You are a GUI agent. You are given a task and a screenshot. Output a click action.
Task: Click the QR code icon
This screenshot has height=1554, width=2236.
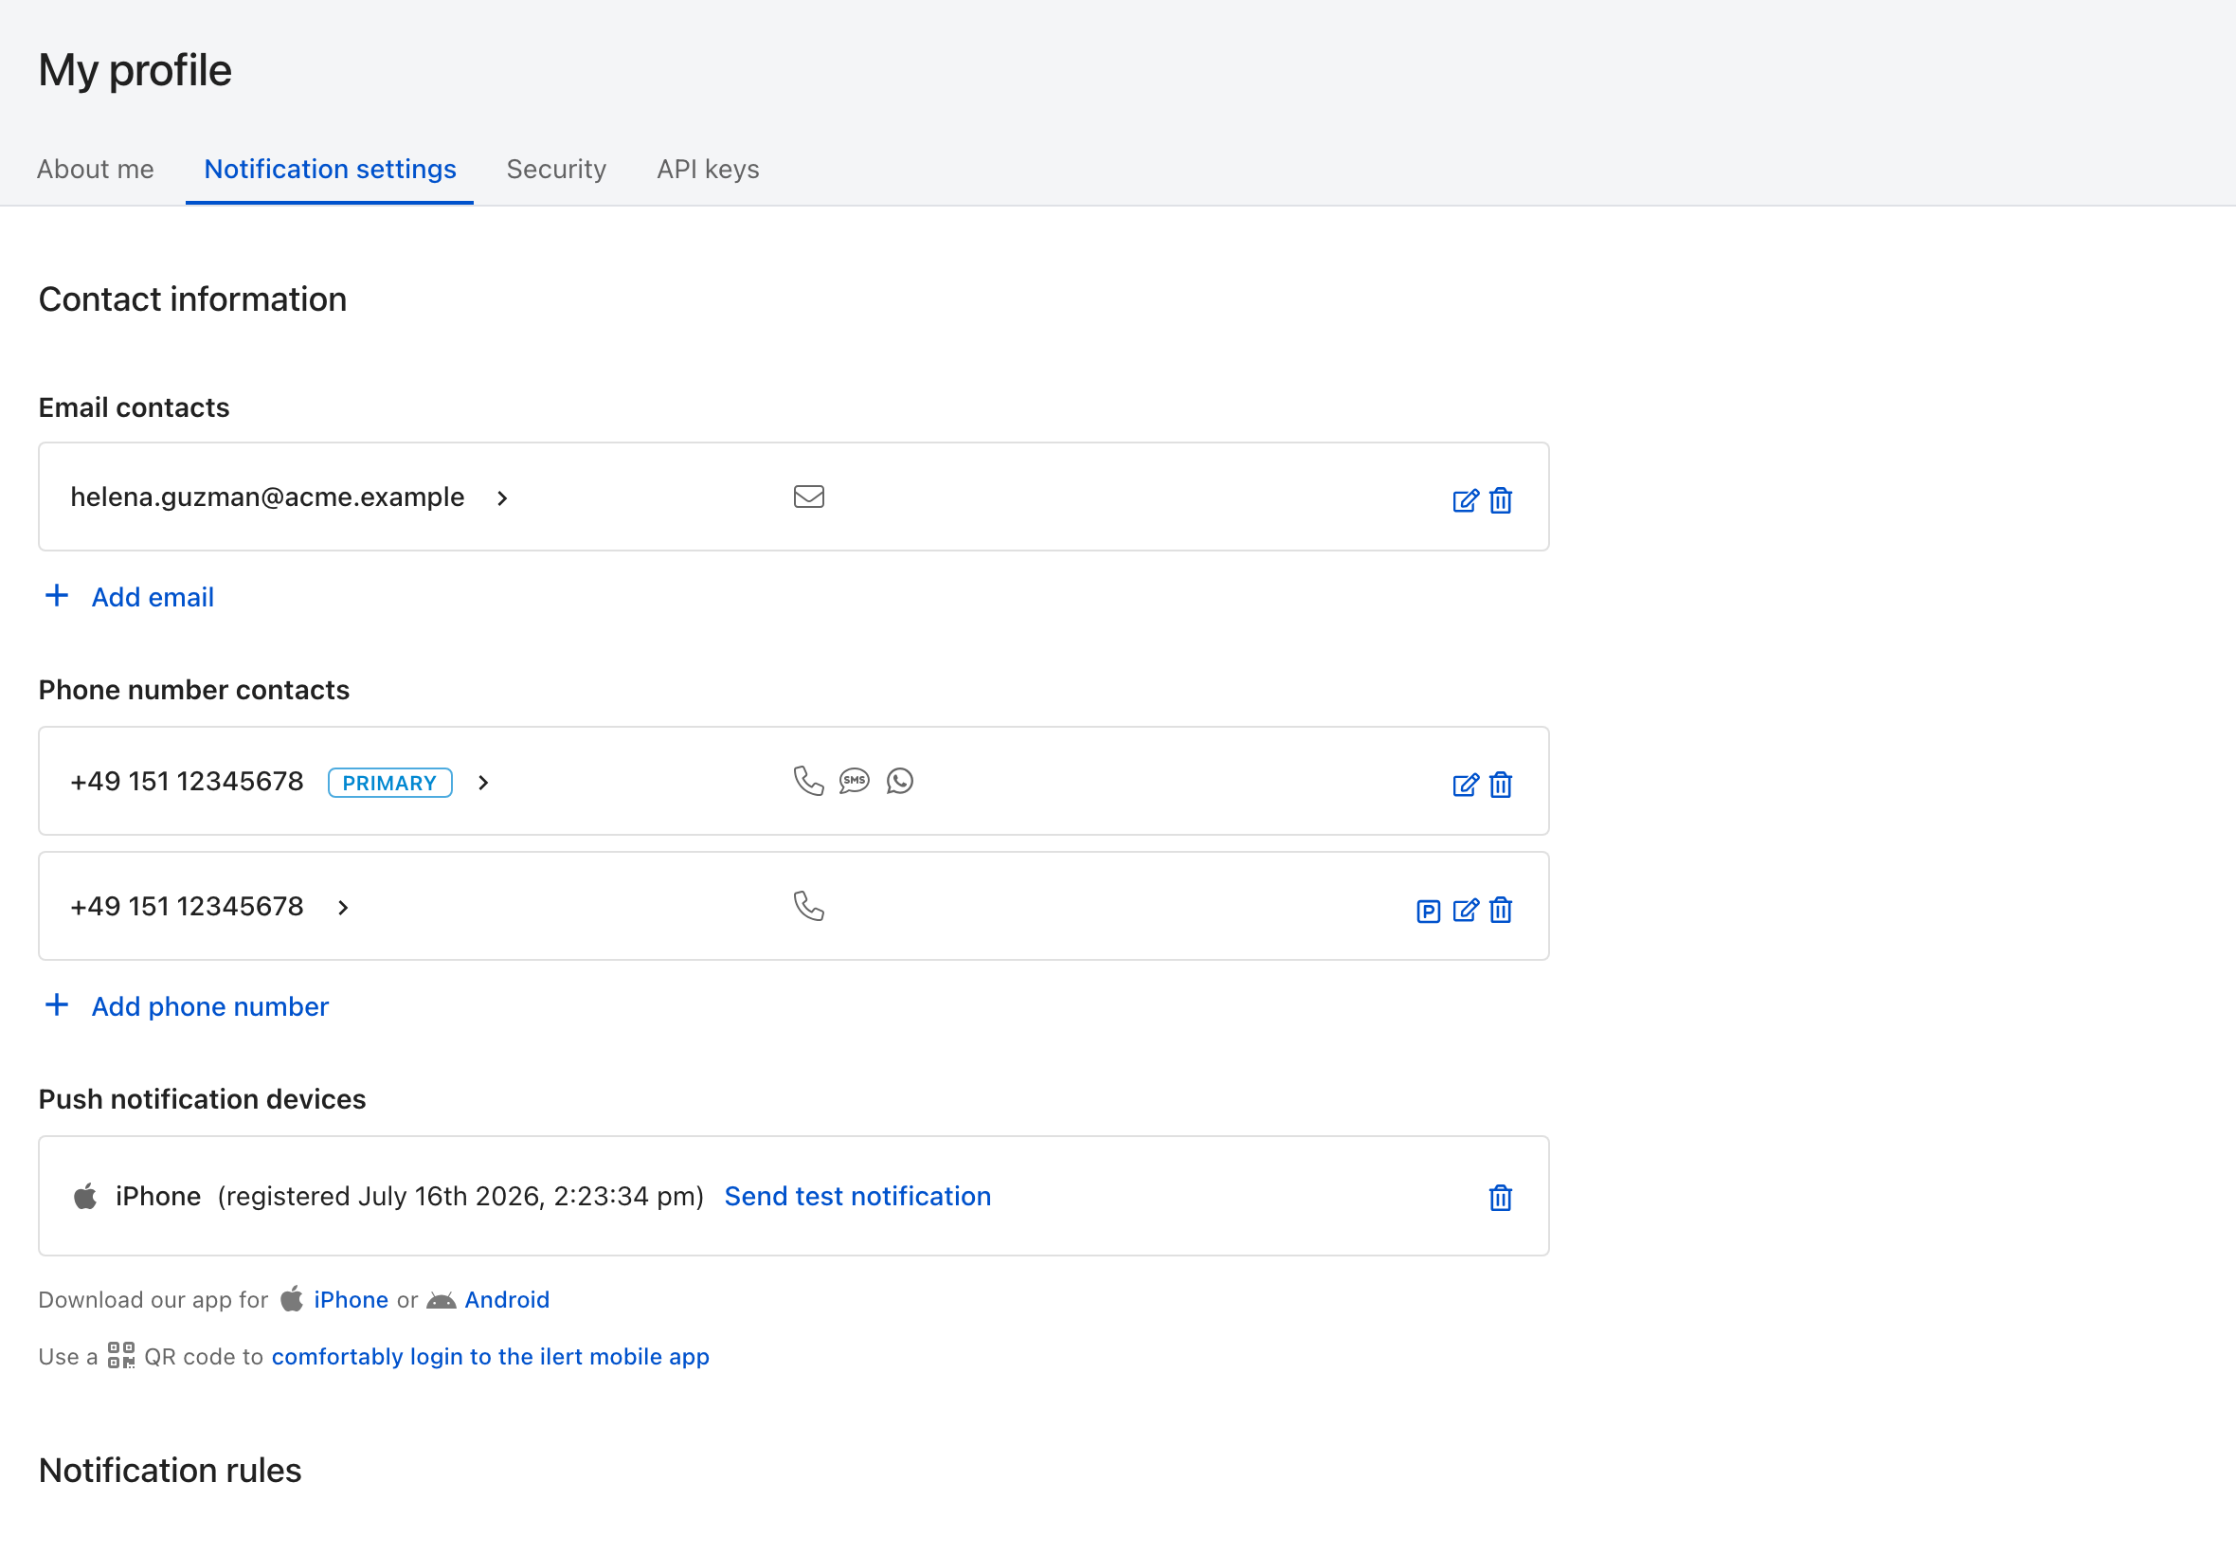121,1355
